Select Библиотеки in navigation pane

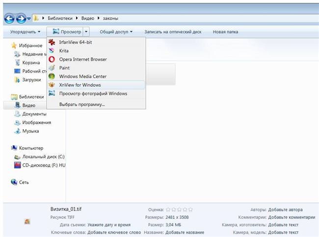(31, 97)
